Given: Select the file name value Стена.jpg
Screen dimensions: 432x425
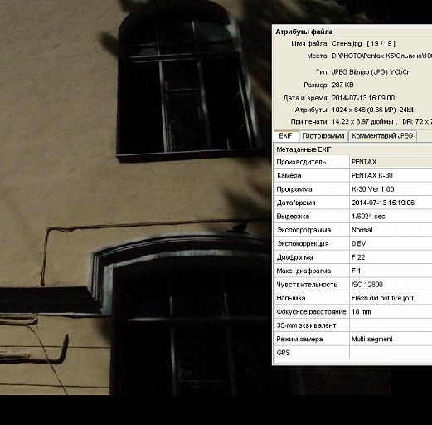Looking at the screenshot, I should click(x=347, y=43).
